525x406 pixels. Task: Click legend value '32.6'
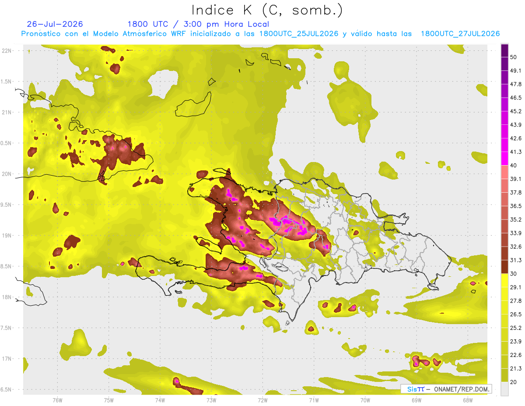515,247
